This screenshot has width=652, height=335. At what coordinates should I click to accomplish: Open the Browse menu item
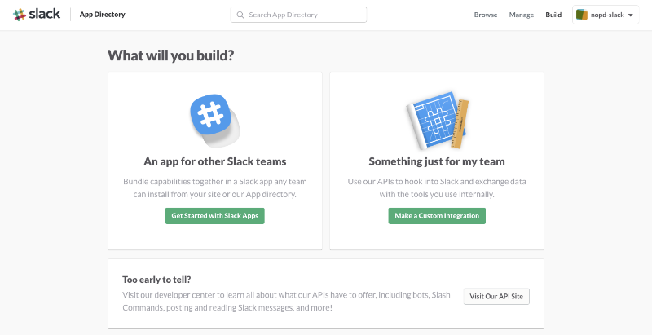[x=486, y=15]
